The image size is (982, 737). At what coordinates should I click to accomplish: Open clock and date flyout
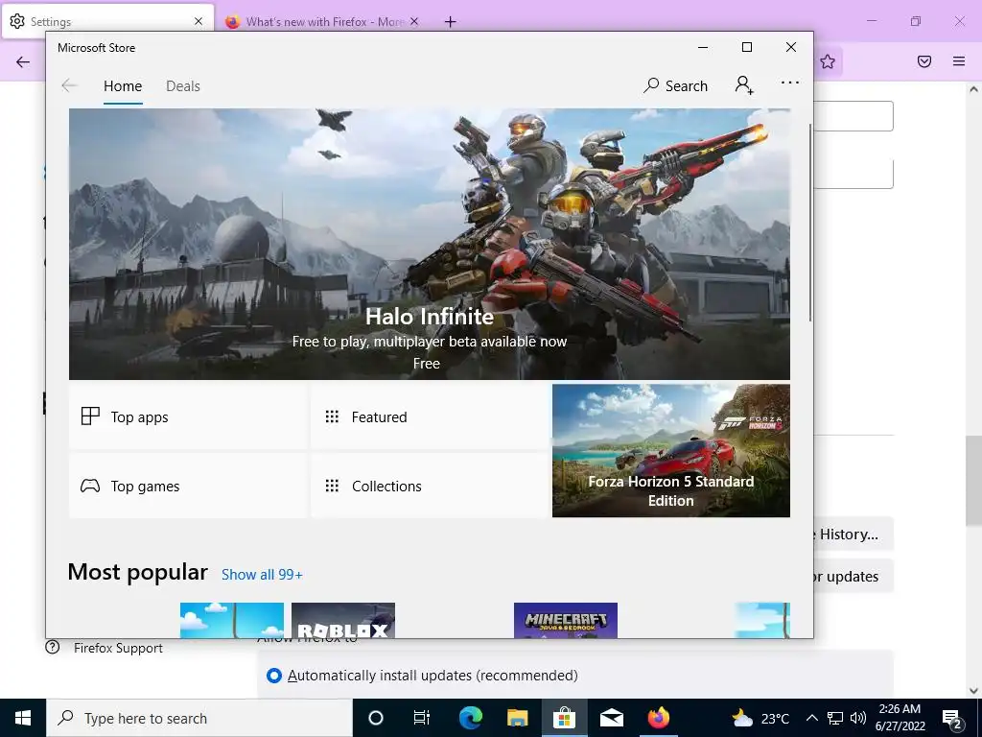click(x=900, y=718)
